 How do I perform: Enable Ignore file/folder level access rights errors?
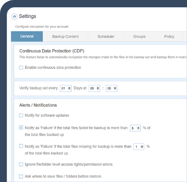(21, 164)
